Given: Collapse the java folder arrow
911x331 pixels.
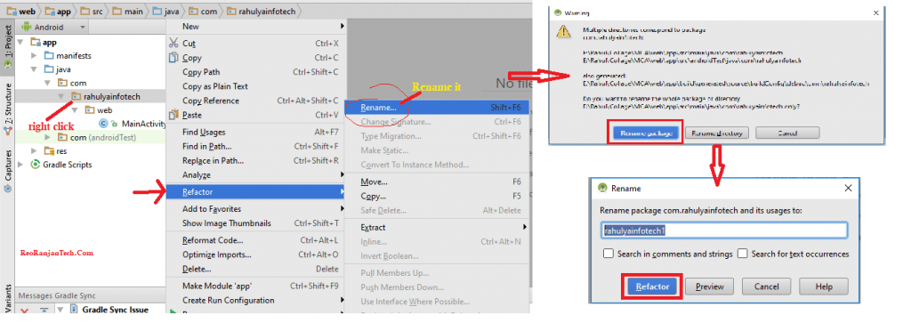Looking at the screenshot, I should click(x=35, y=69).
